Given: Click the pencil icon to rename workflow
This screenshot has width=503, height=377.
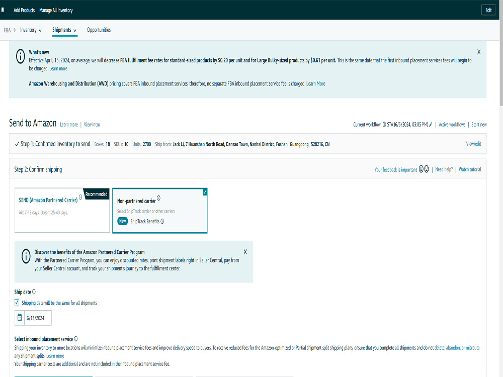Looking at the screenshot, I should tap(431, 124).
